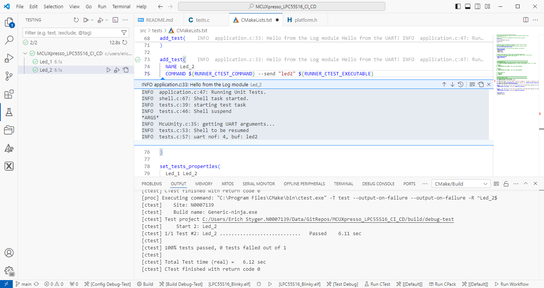Open the Extensions view in activity bar
The height and width of the screenshot is (288, 544).
pyautogui.click(x=9, y=94)
